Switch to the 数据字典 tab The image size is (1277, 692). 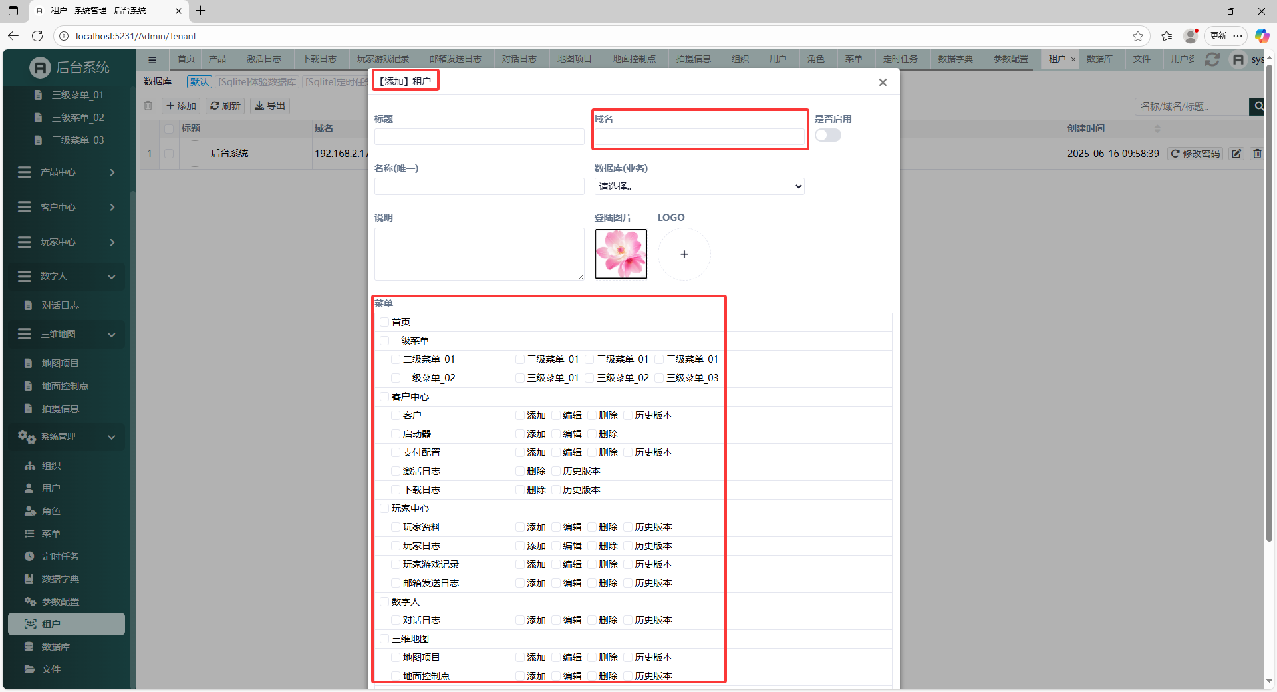[955, 59]
